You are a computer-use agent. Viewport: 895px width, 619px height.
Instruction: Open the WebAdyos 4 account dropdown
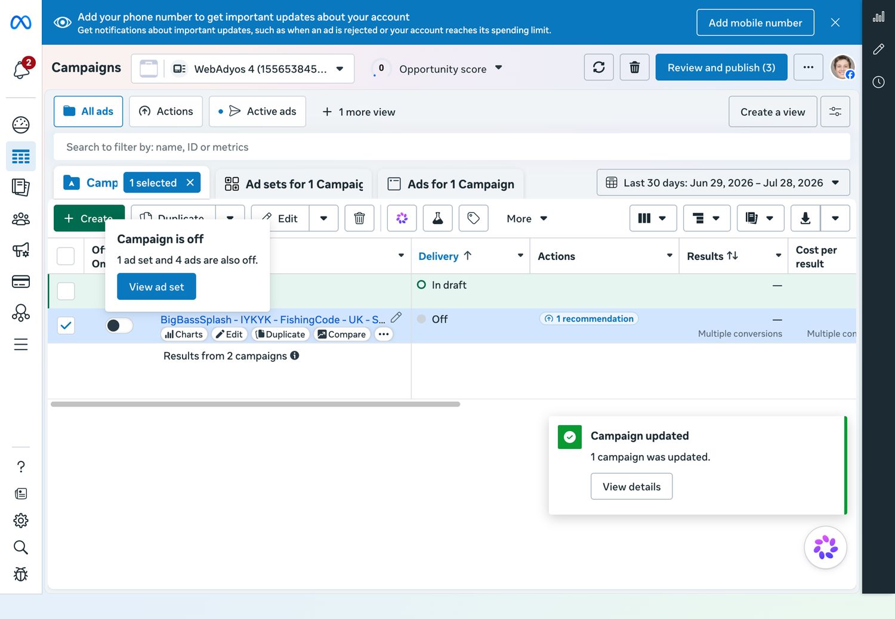point(258,69)
